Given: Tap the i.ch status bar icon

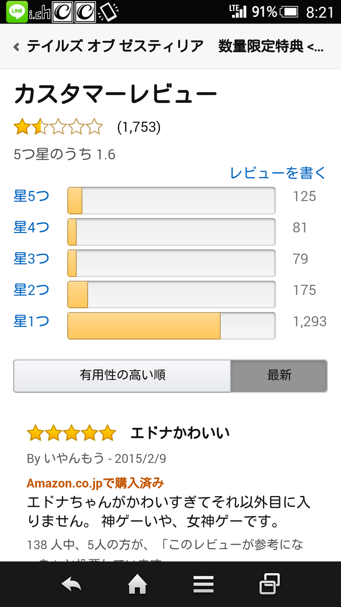Looking at the screenshot, I should 40,13.
